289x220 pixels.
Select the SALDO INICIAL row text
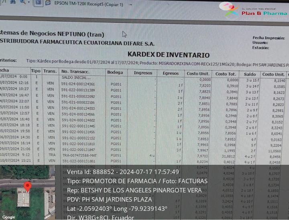(x=76, y=78)
